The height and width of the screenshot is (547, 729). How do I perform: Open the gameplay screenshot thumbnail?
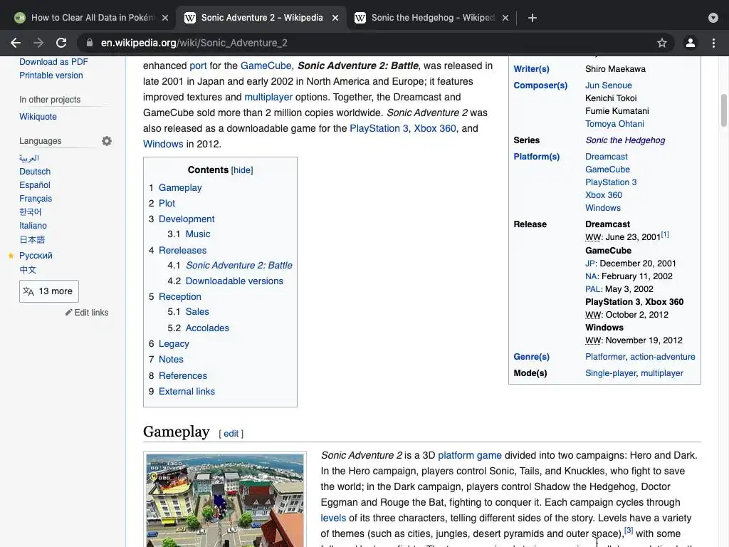point(225,501)
